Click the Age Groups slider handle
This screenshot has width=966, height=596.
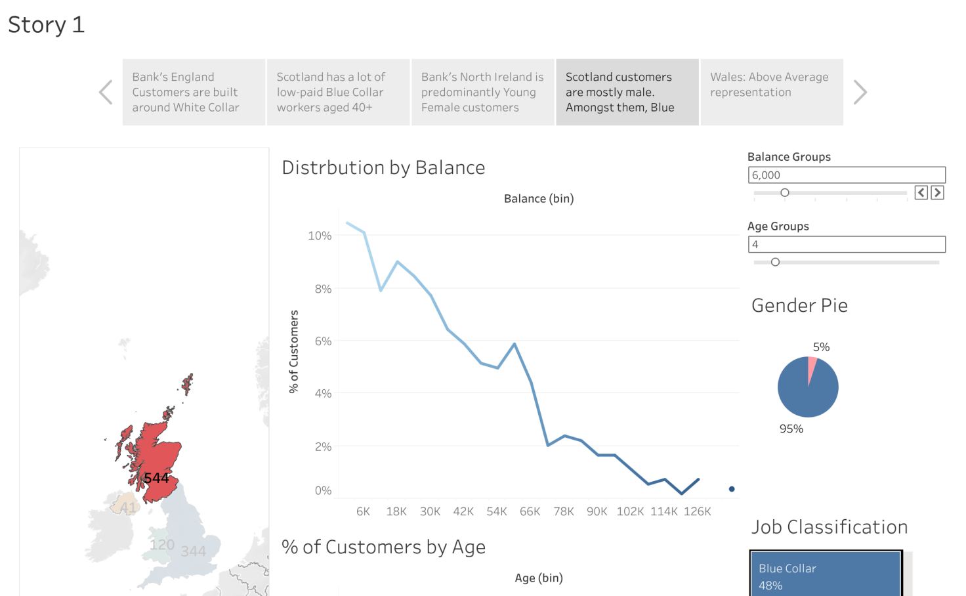(x=775, y=261)
